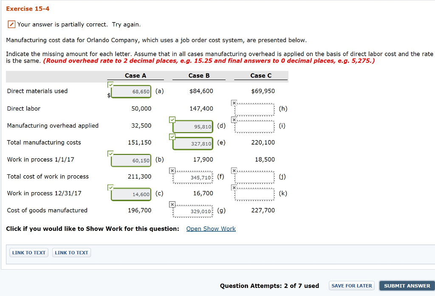Click the X icon above answer (f)
Viewport: 435px width, 296px height.
click(172, 170)
